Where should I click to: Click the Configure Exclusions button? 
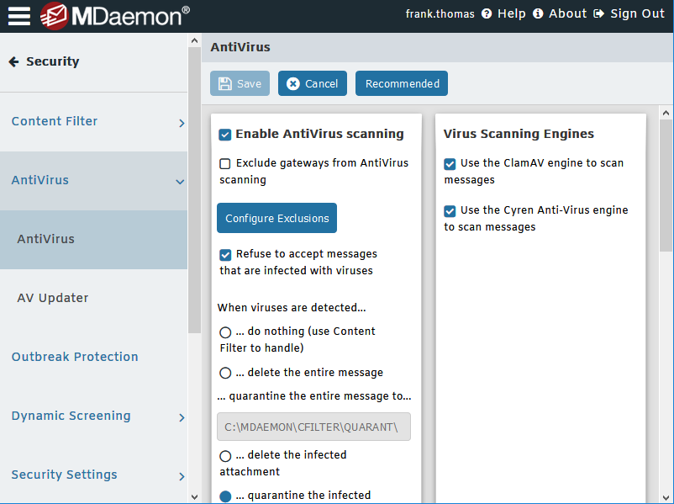(276, 218)
